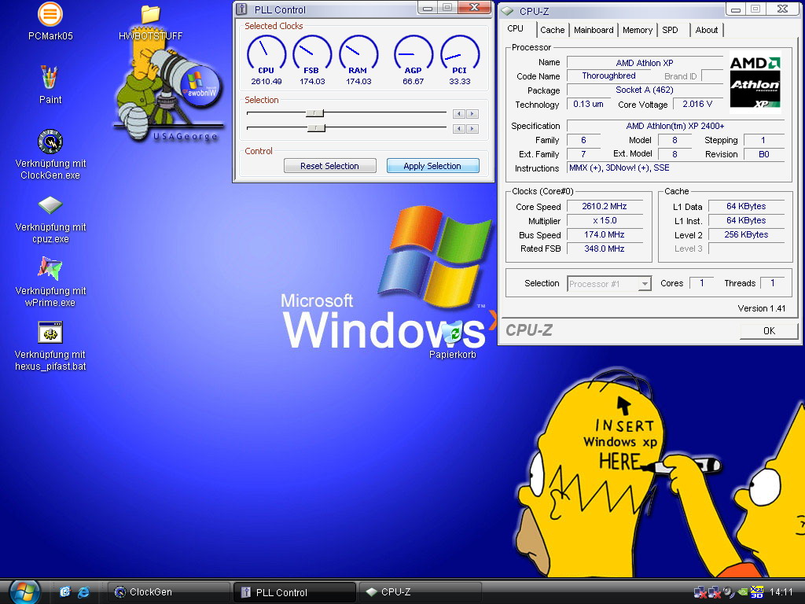Screen dimensions: 805x604
Task: Click the first disconnected network tray icon
Action: tap(699, 592)
